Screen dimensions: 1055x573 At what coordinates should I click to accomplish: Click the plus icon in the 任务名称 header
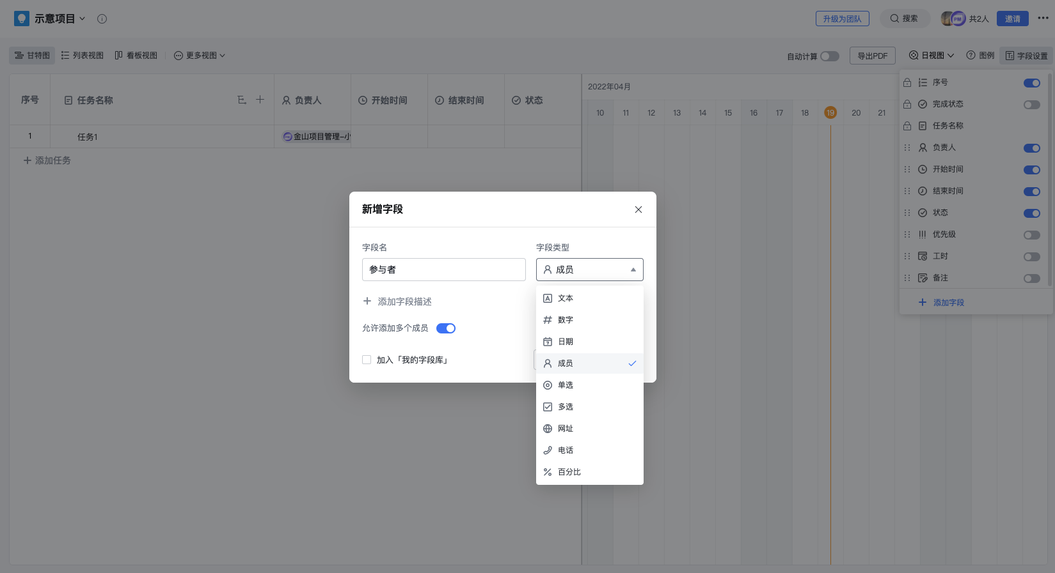(260, 100)
